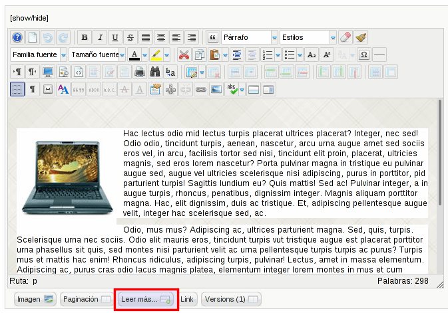Apply the black text color swatch

point(134,54)
